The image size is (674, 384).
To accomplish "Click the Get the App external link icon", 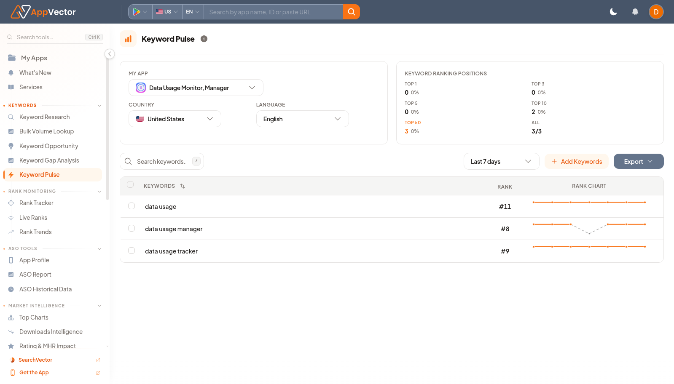I will coord(98,373).
